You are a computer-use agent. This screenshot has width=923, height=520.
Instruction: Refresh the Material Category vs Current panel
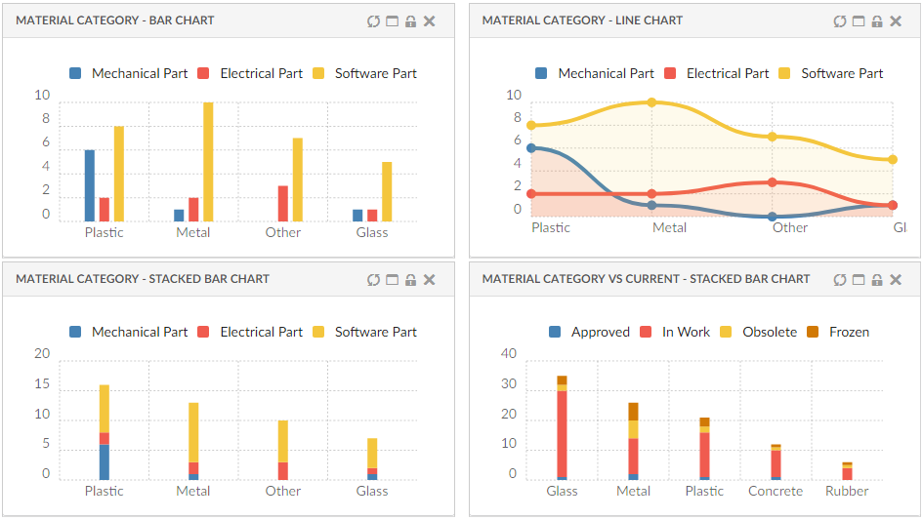(840, 280)
